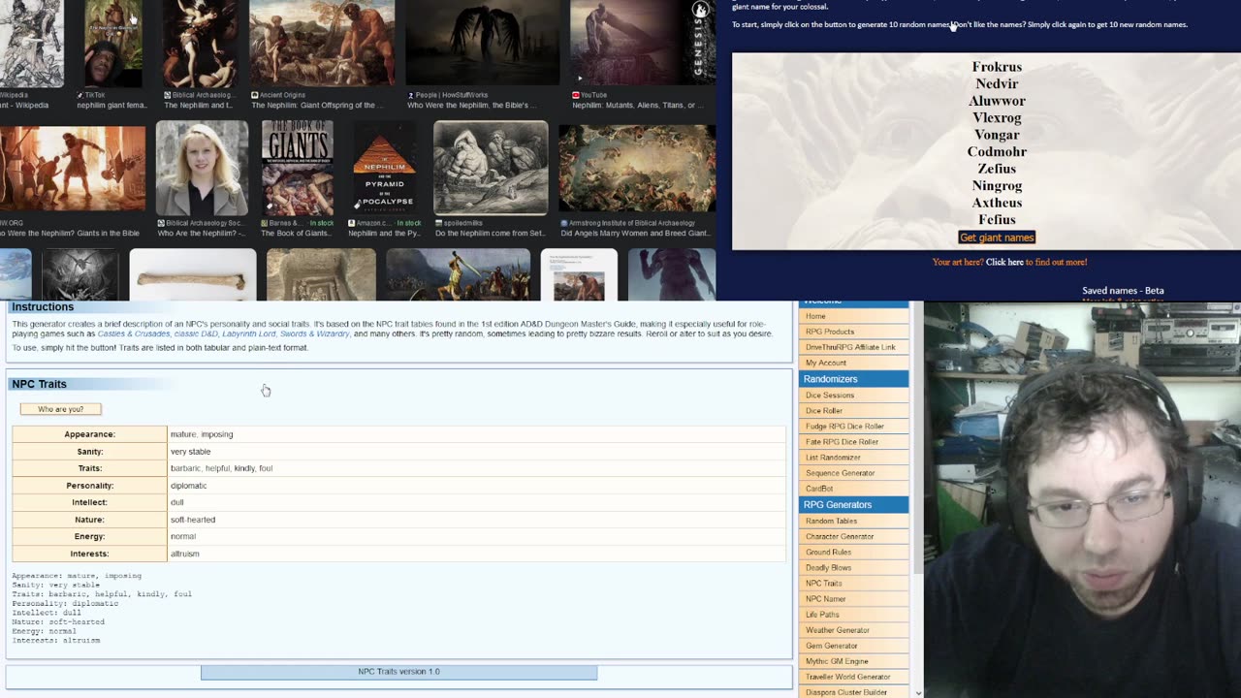1241x698 pixels.
Task: Select the giant name Axtheus
Action: pos(997,203)
